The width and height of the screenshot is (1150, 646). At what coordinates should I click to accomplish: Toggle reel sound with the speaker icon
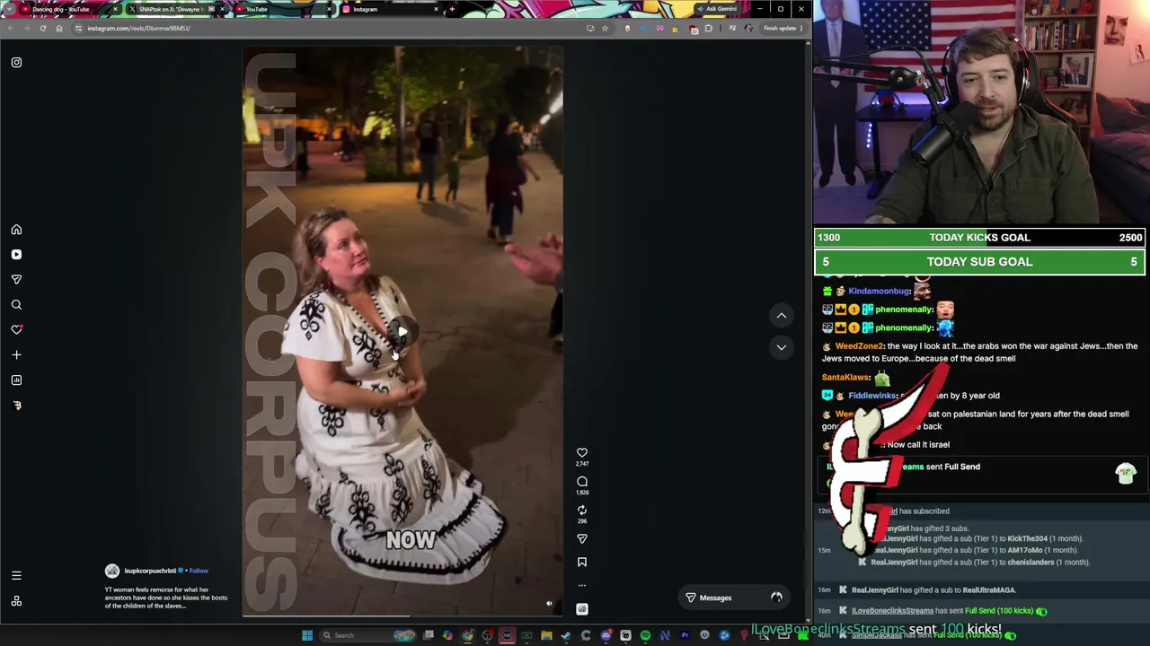coord(550,604)
